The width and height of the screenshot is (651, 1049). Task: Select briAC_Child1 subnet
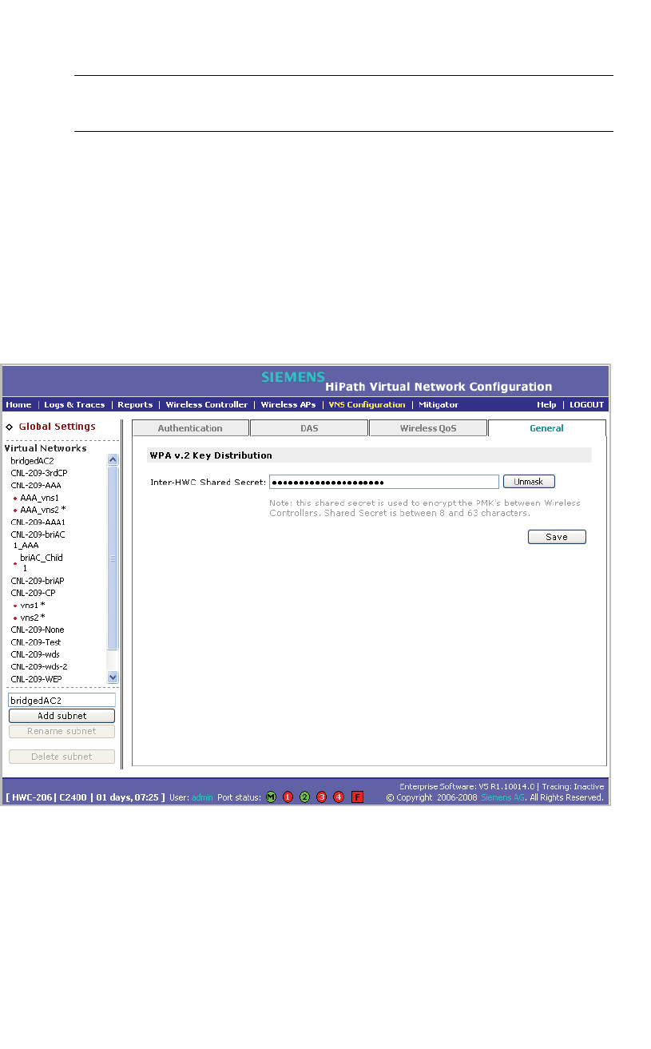(42, 562)
